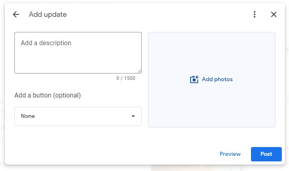
Task: Click the Add update dialog title
Action: pos(48,14)
